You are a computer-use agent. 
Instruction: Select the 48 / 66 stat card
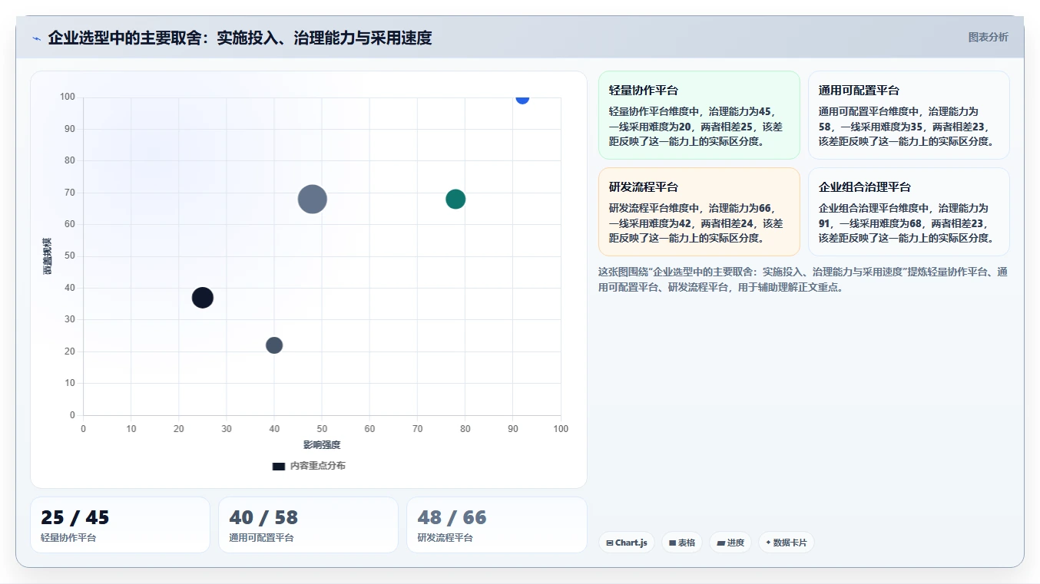tap(497, 525)
